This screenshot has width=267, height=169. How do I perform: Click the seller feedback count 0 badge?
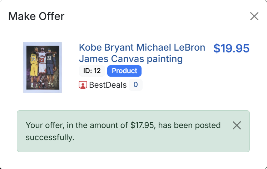coord(135,85)
